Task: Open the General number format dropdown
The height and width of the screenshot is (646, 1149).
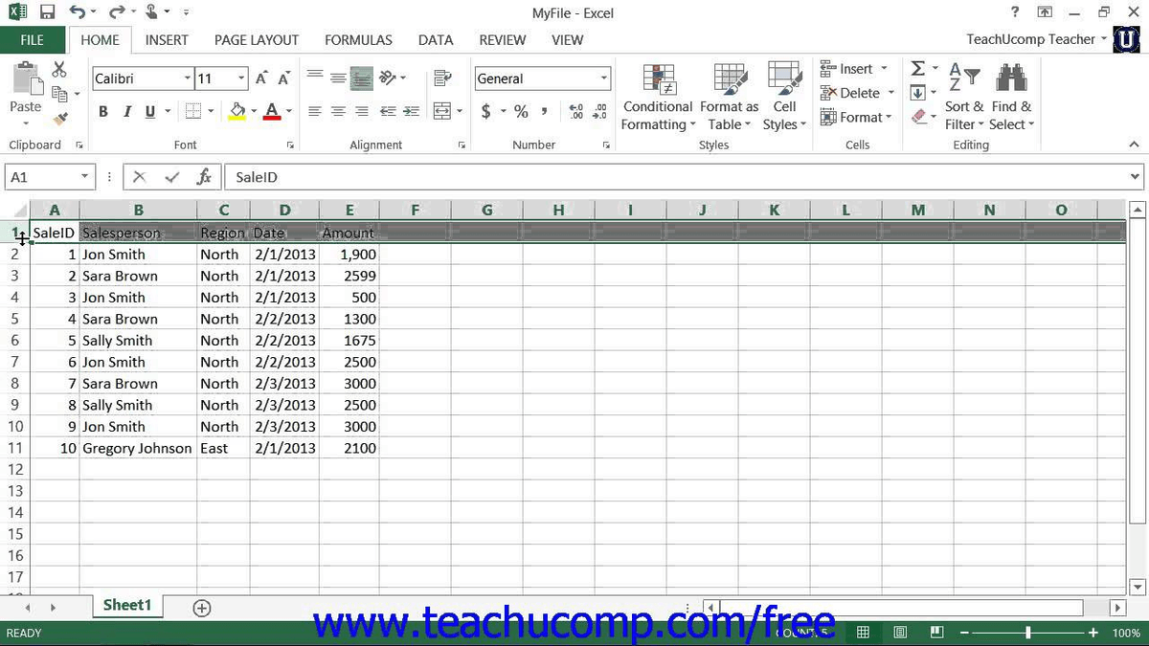Action: point(604,78)
